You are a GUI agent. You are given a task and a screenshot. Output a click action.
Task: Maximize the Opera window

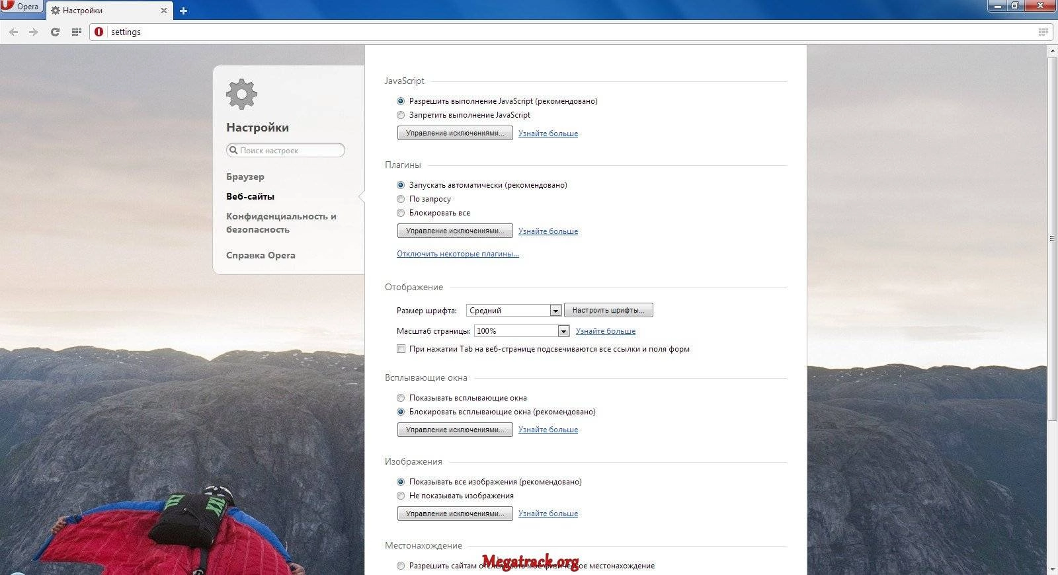click(x=1015, y=6)
